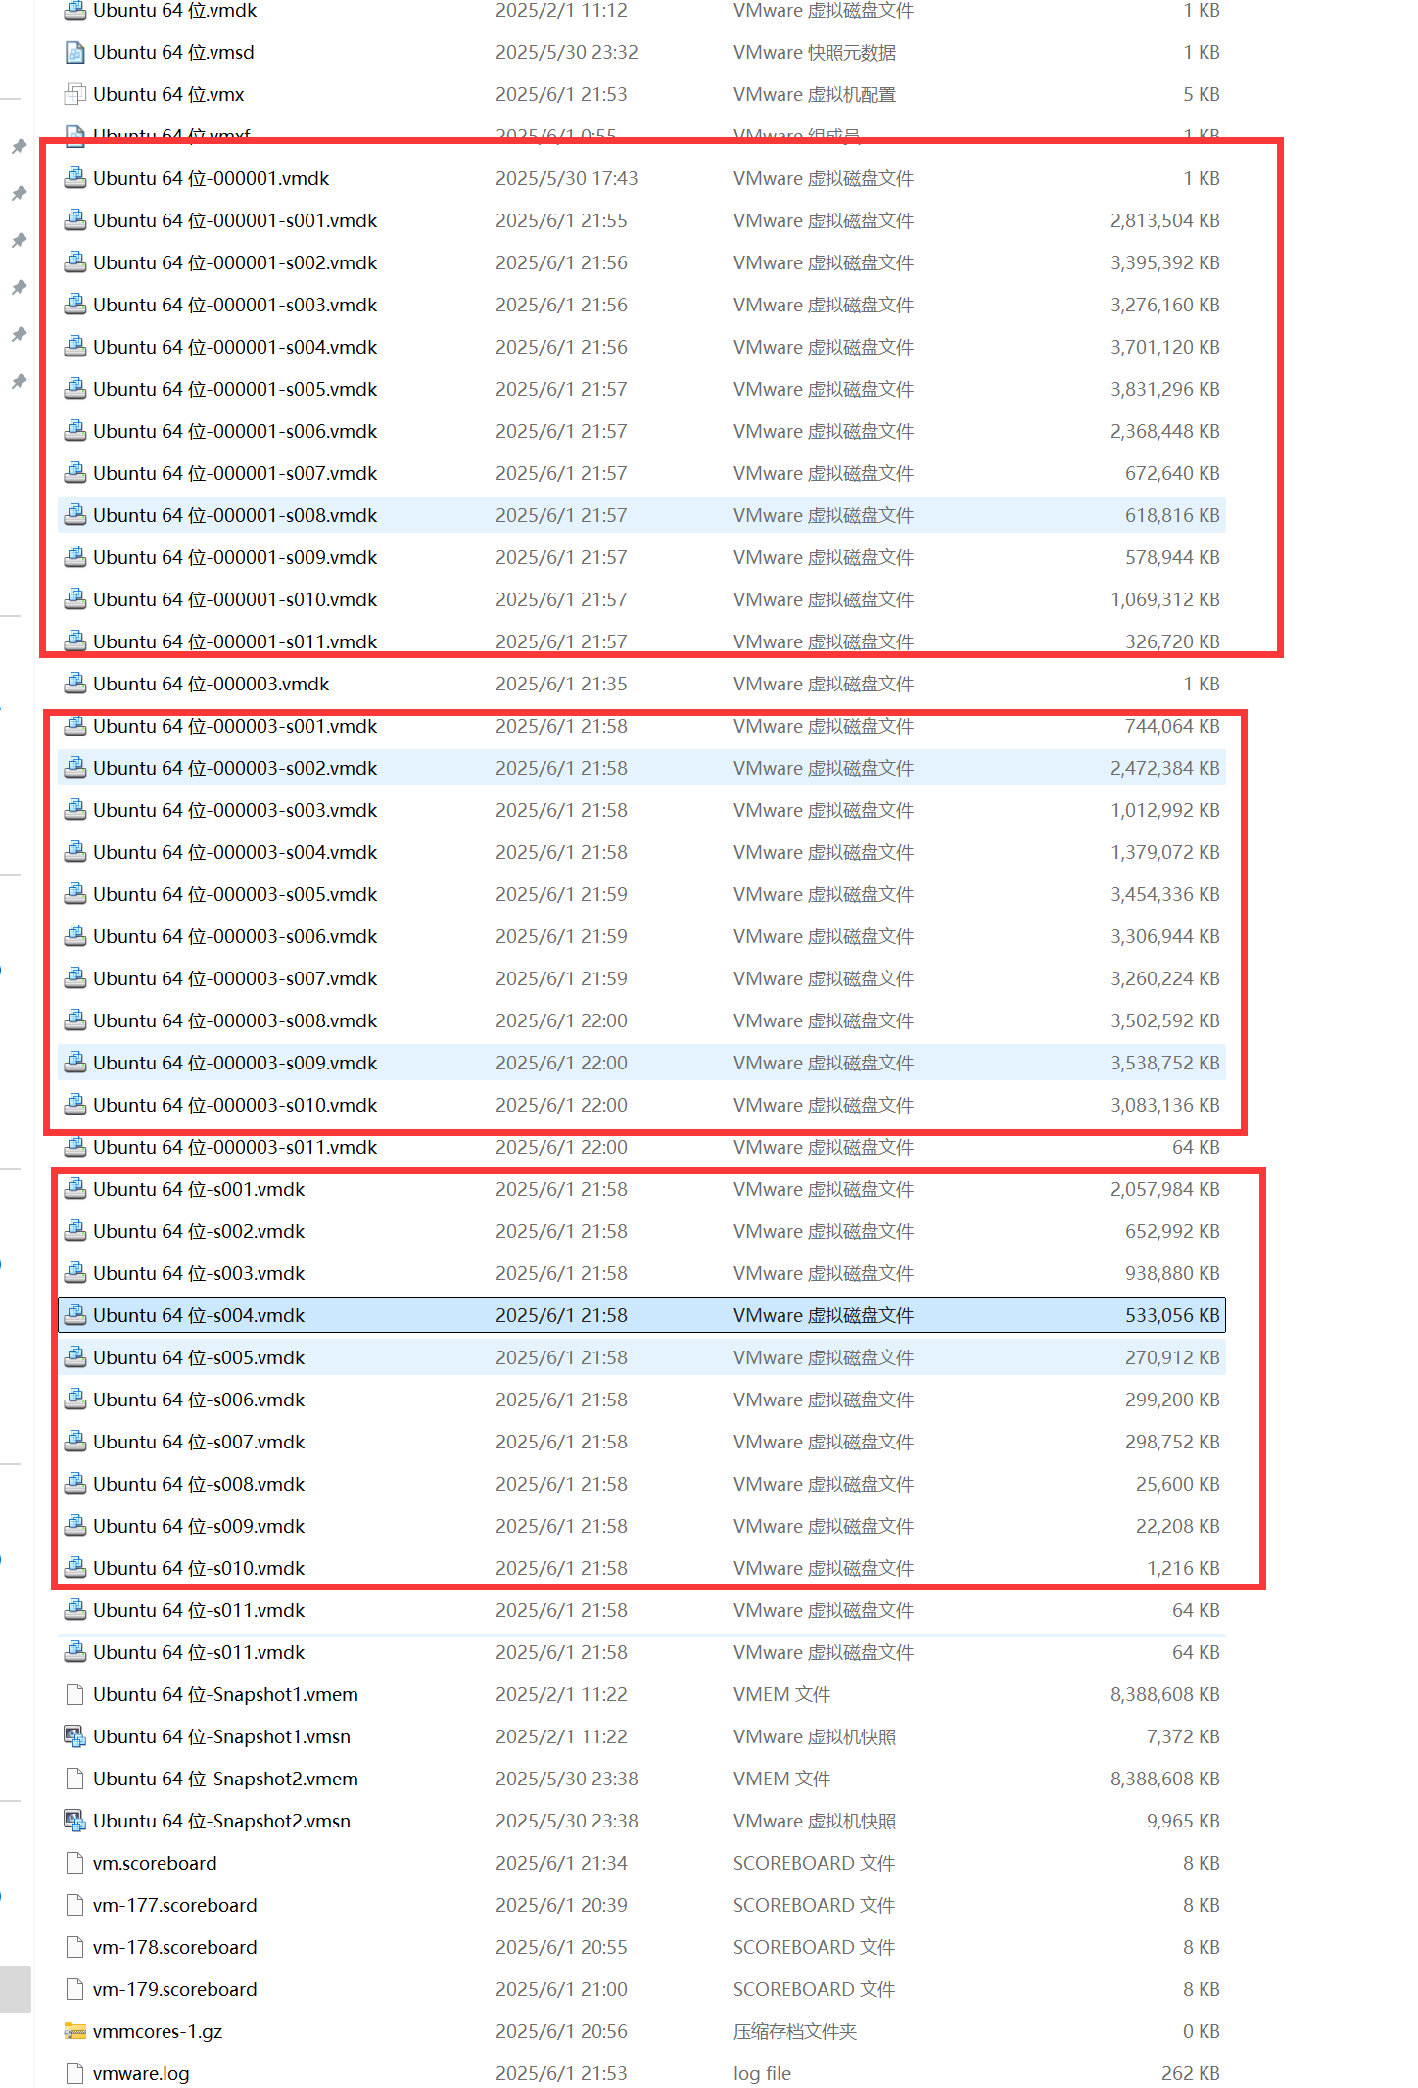Select the disk icon of Ubuntu 64 位-000003-s006.vmdk
The width and height of the screenshot is (1418, 2088).
click(74, 936)
